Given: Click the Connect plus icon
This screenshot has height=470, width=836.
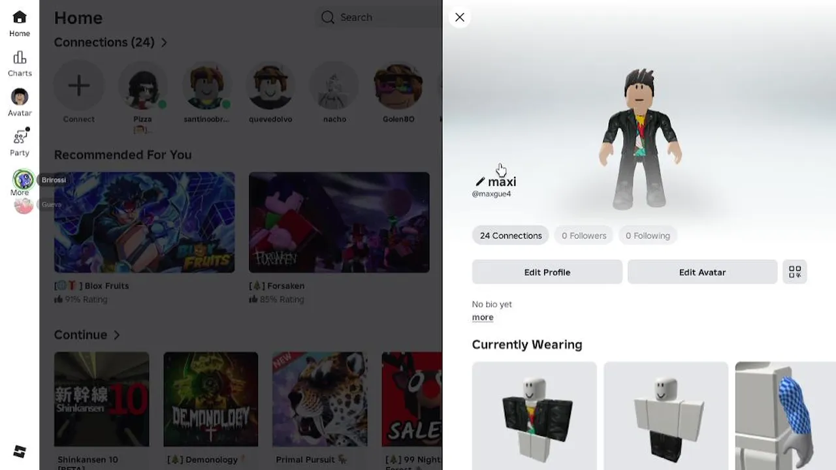Looking at the screenshot, I should pyautogui.click(x=79, y=86).
